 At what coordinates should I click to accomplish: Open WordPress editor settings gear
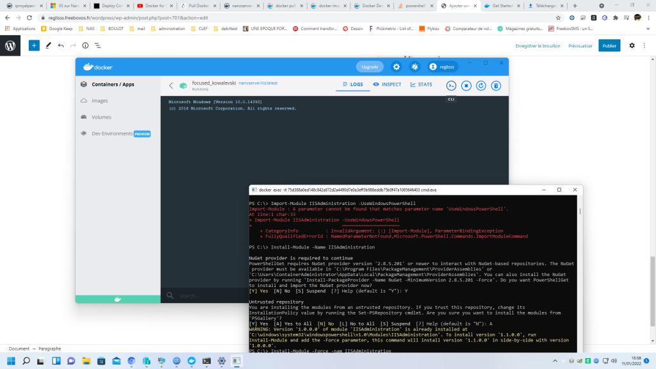click(x=632, y=45)
